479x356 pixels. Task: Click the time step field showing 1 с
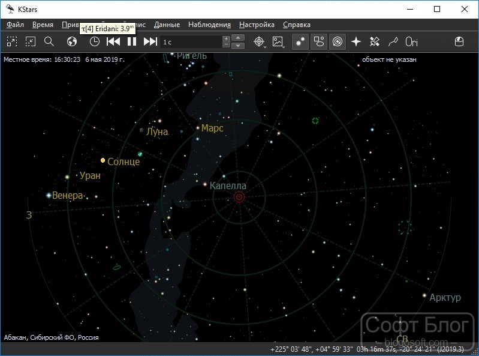click(x=191, y=42)
